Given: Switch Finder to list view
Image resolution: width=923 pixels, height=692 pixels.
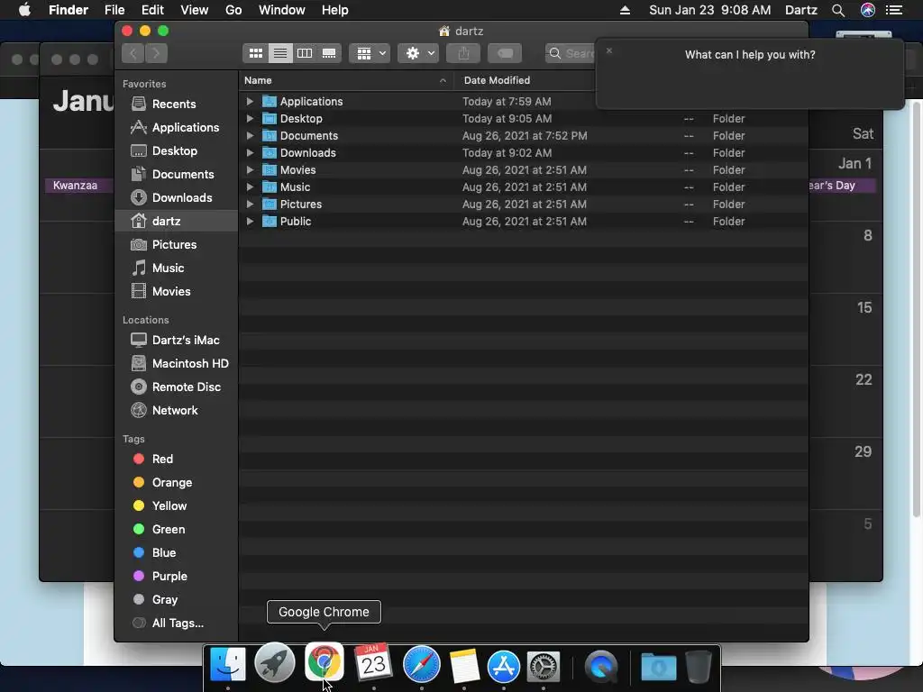Looking at the screenshot, I should tap(280, 53).
